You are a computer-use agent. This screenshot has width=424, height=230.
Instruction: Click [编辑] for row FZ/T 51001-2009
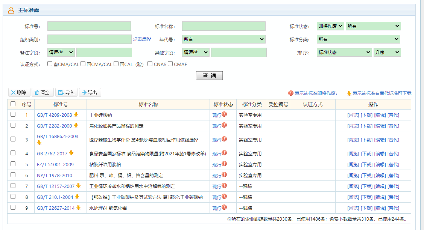pyautogui.click(x=380, y=164)
